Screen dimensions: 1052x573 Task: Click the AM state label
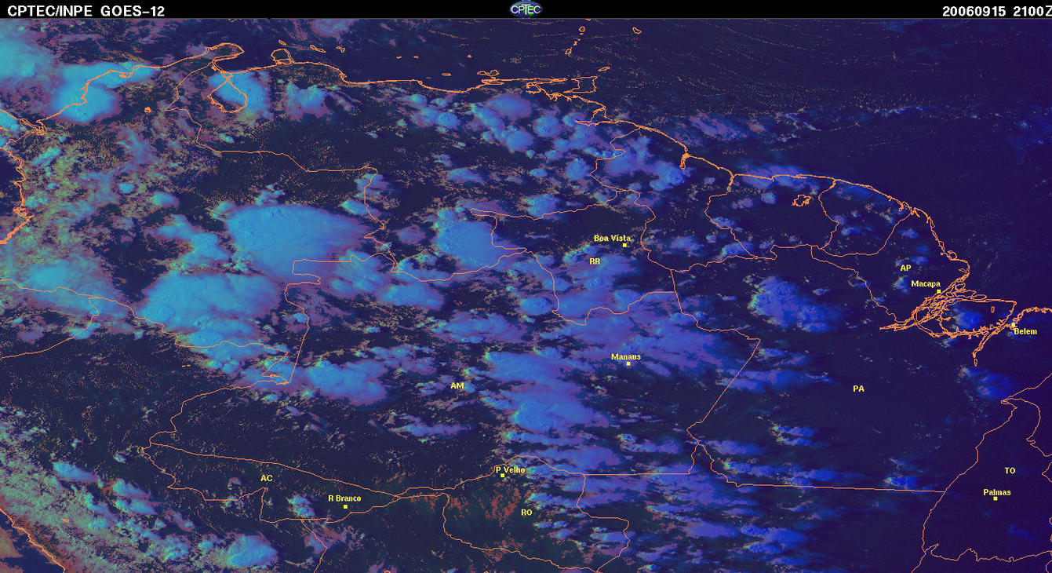tap(457, 385)
